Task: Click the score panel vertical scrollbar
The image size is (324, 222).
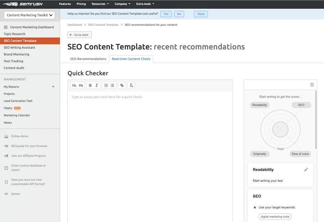Action: (x=316, y=119)
